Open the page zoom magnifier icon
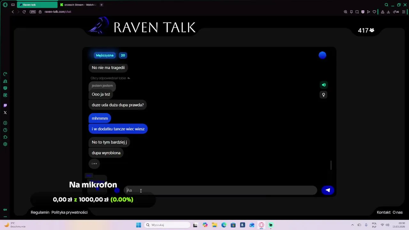The height and width of the screenshot is (230, 409). [345, 12]
